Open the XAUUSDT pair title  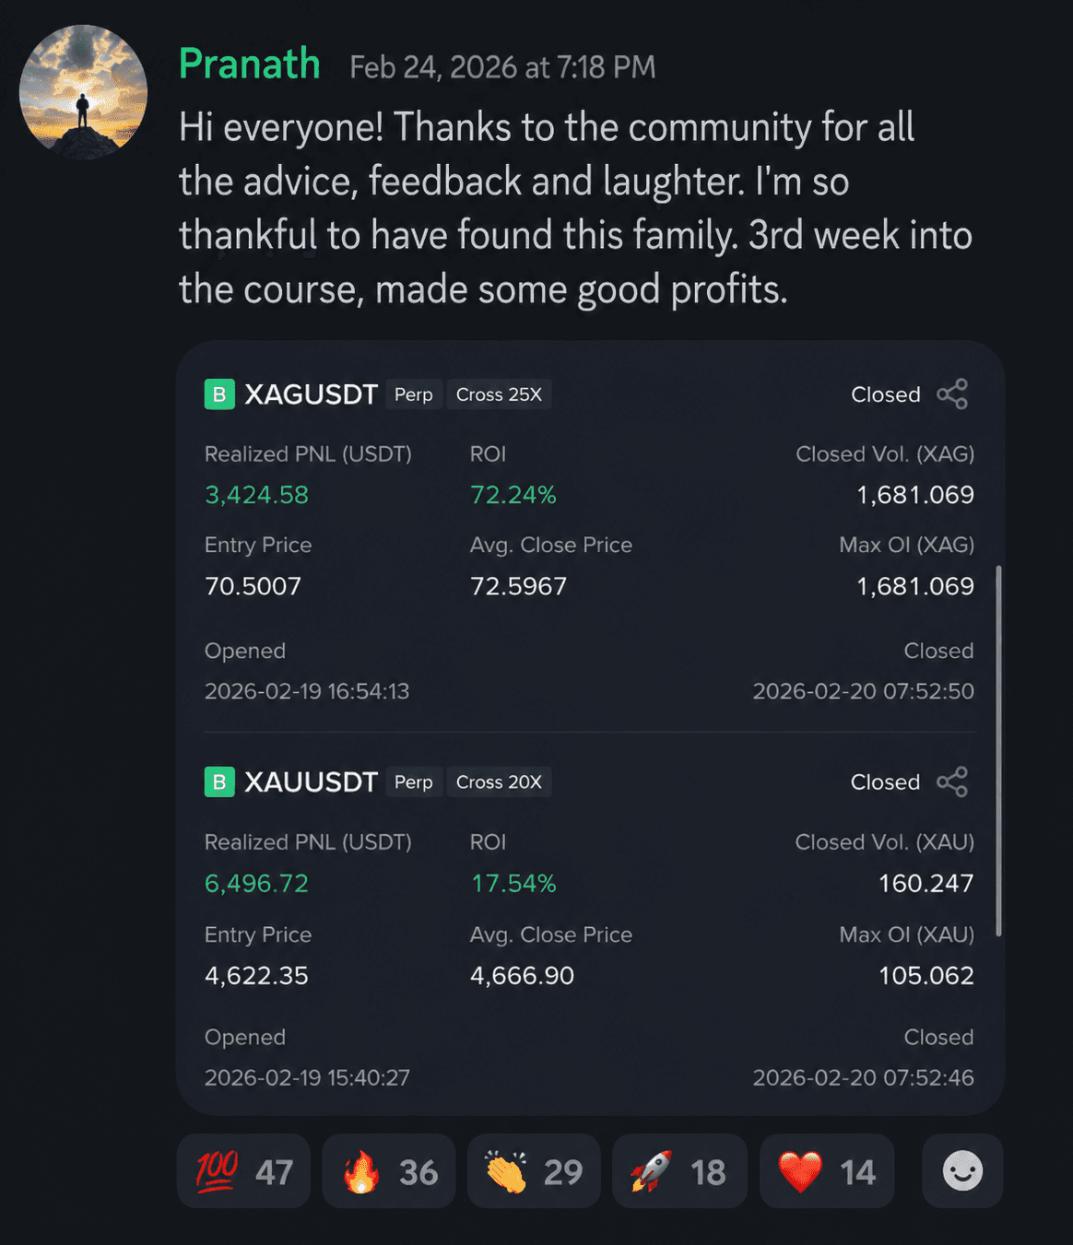point(311,782)
